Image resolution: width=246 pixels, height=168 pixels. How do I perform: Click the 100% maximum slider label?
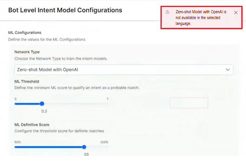coord(104,142)
